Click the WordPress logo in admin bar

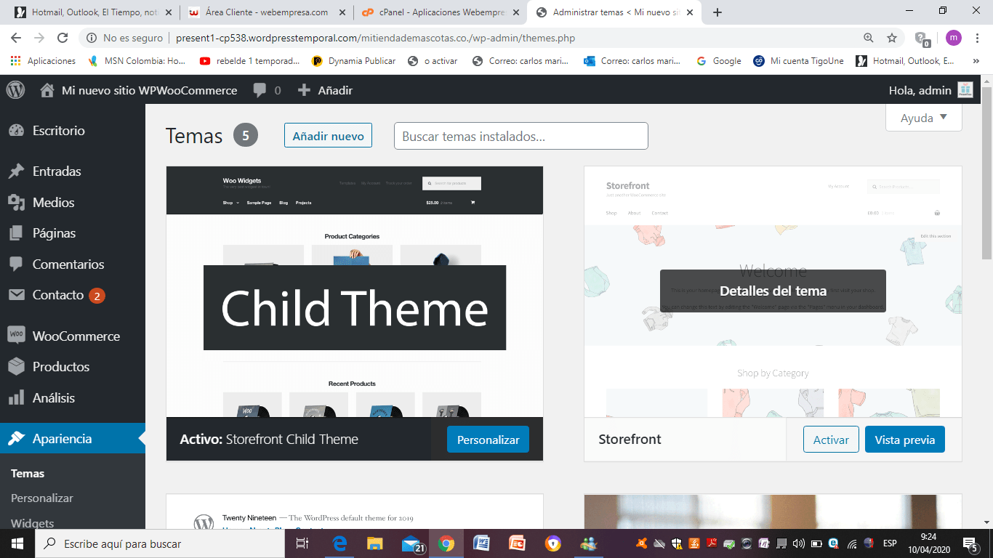15,90
